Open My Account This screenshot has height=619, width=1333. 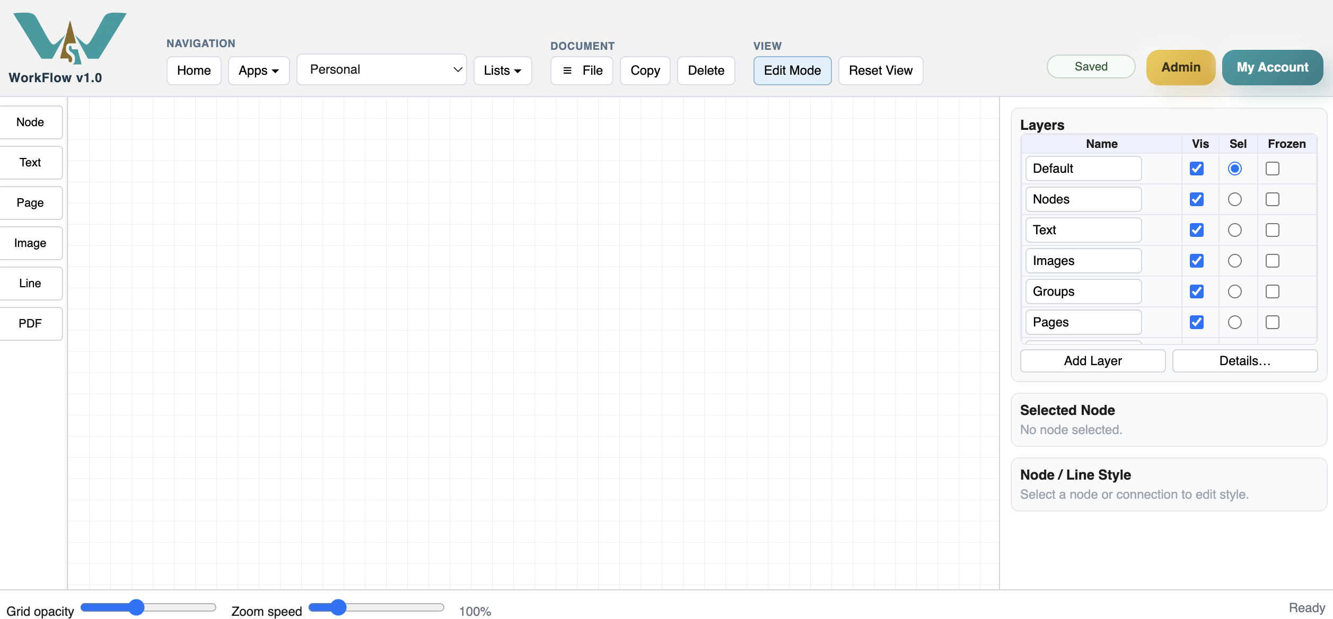pos(1273,67)
